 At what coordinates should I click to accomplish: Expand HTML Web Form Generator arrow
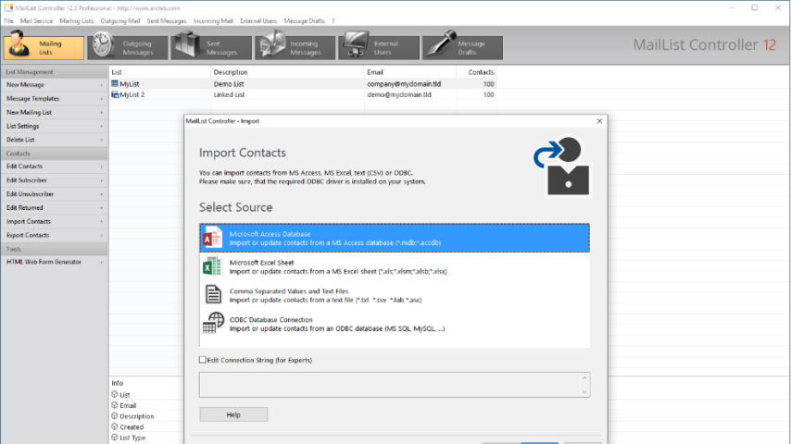point(101,262)
